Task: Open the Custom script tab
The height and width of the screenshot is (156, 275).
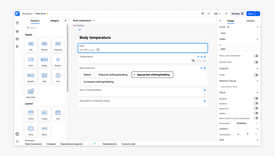Action: (128, 144)
